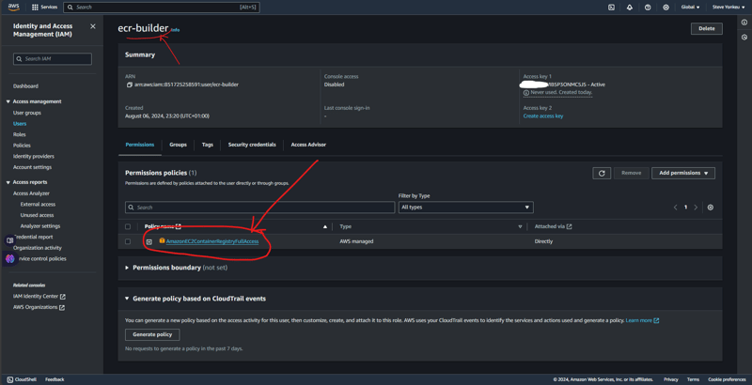The image size is (752, 385).
Task: Open AWS Organizations related console
Action: click(x=39, y=307)
